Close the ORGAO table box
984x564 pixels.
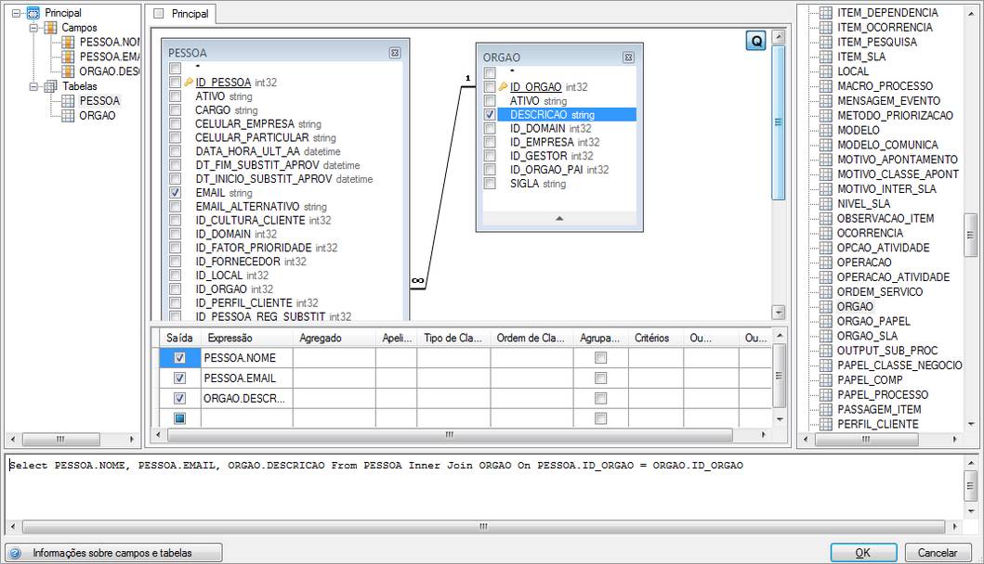coord(628,58)
